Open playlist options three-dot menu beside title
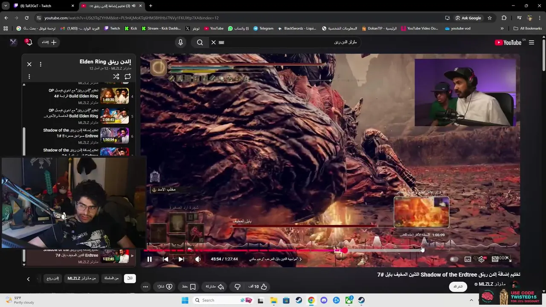This screenshot has width=546, height=307. [x=41, y=64]
